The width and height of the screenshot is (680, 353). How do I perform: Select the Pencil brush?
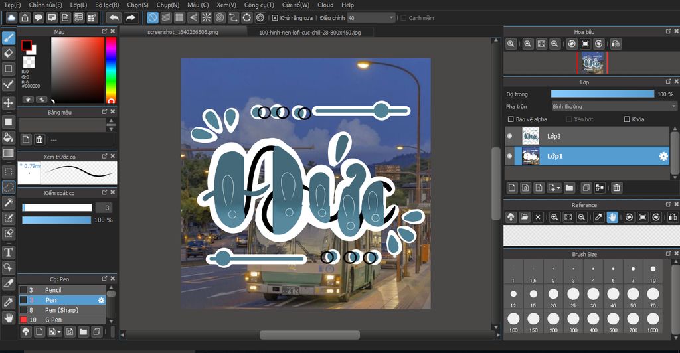point(62,290)
